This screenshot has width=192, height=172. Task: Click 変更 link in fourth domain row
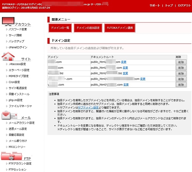coord(143,79)
